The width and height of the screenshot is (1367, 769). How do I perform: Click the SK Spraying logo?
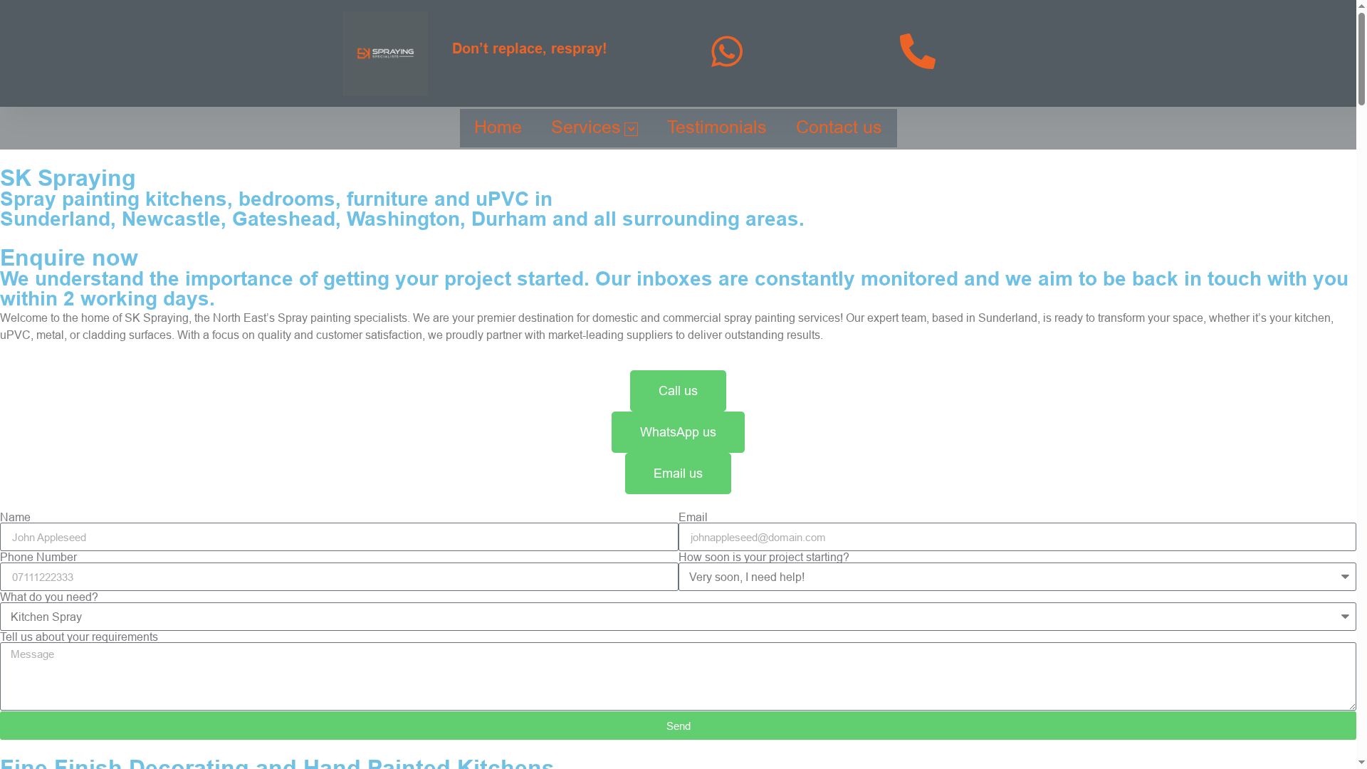coord(384,53)
